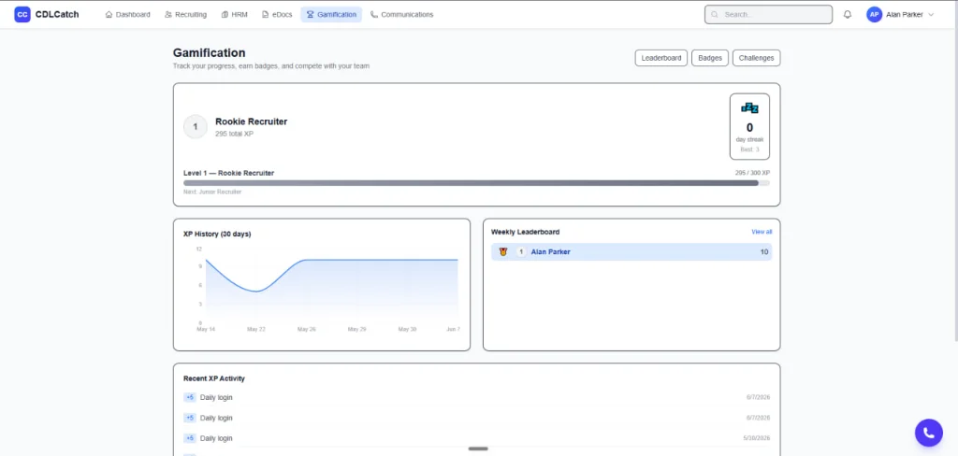This screenshot has height=456, width=958.
Task: Click the AP user avatar
Action: [x=875, y=15]
